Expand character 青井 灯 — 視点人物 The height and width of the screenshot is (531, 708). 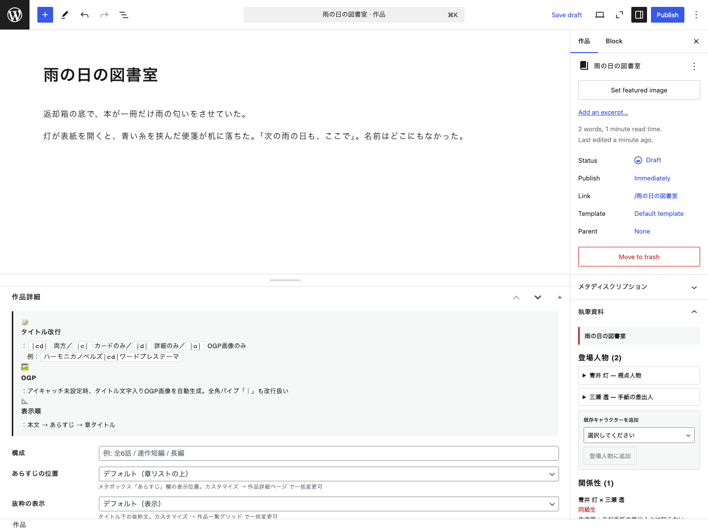(639, 375)
